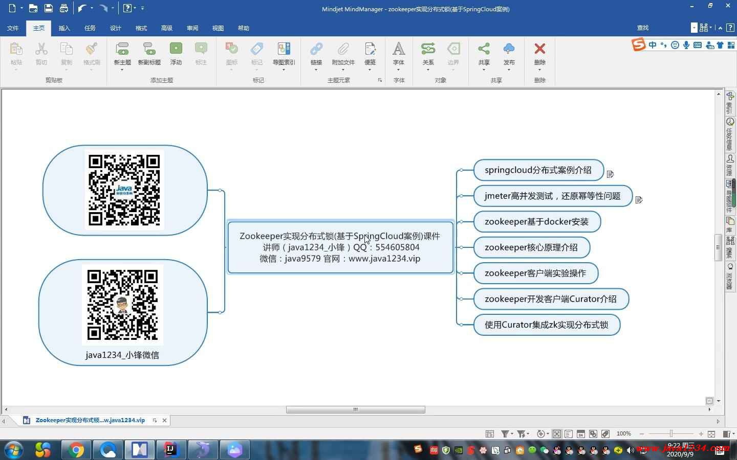Save the map with the floppy disk icon
Viewport: 737px width, 460px height.
pyautogui.click(x=48, y=8)
